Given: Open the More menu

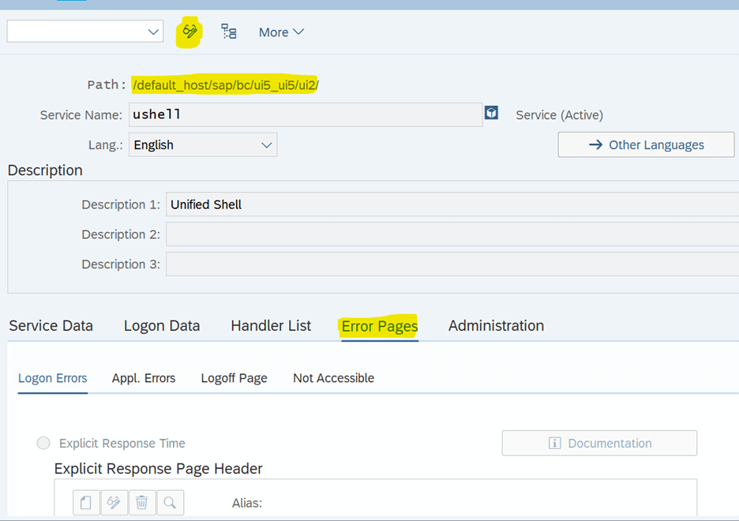Looking at the screenshot, I should [x=281, y=32].
